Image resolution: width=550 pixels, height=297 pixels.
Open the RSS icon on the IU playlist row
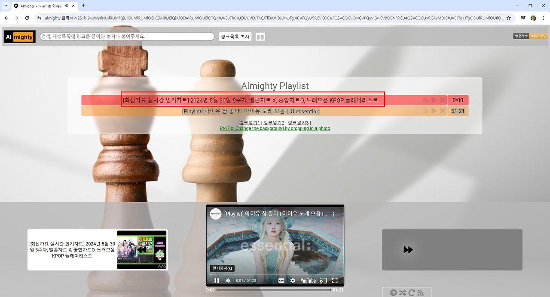point(426,110)
